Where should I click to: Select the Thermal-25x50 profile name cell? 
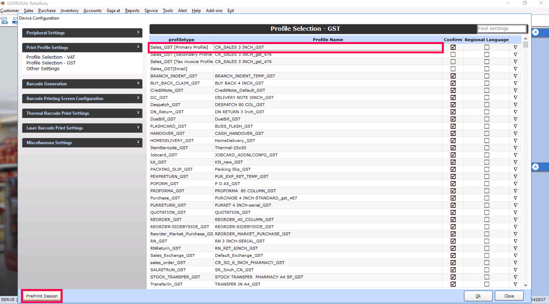point(328,148)
